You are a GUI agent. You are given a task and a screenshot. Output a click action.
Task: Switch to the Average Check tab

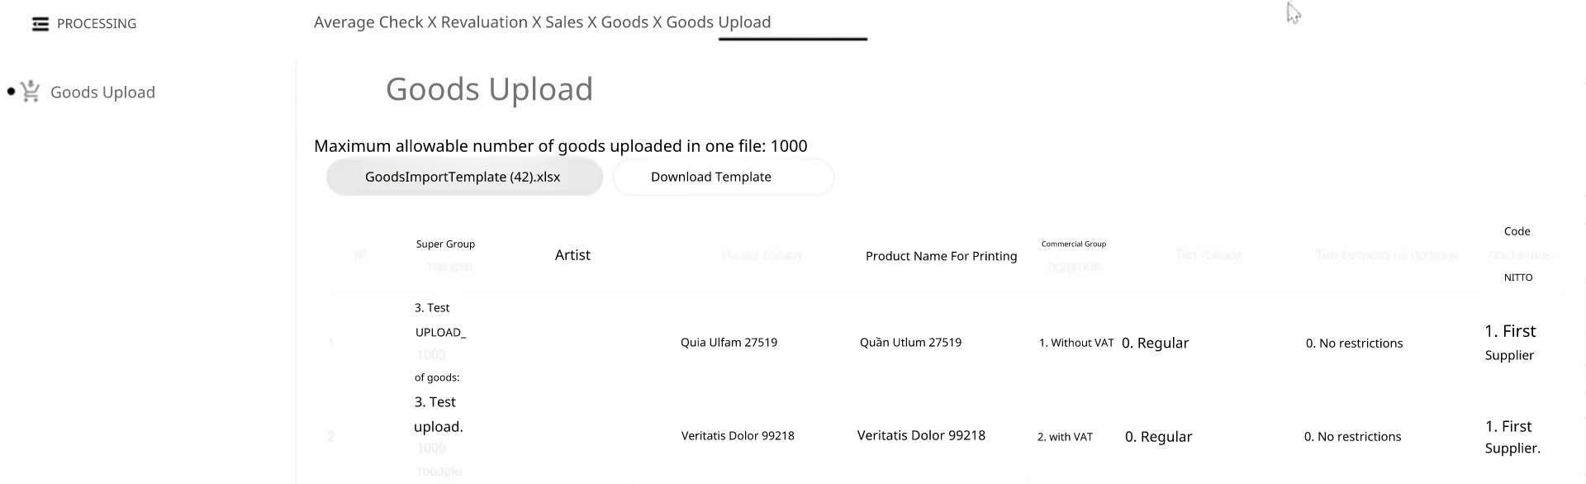pos(368,23)
